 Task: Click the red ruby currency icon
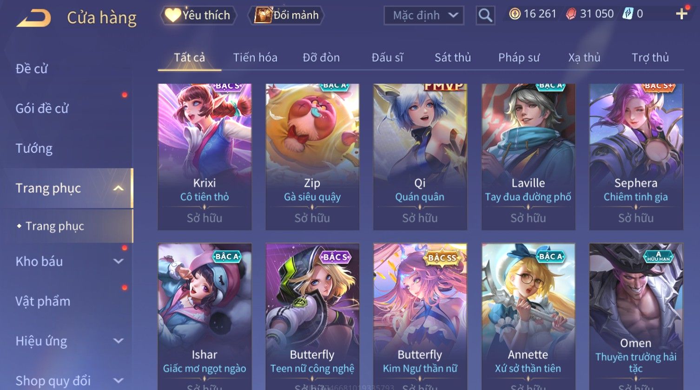tap(571, 14)
